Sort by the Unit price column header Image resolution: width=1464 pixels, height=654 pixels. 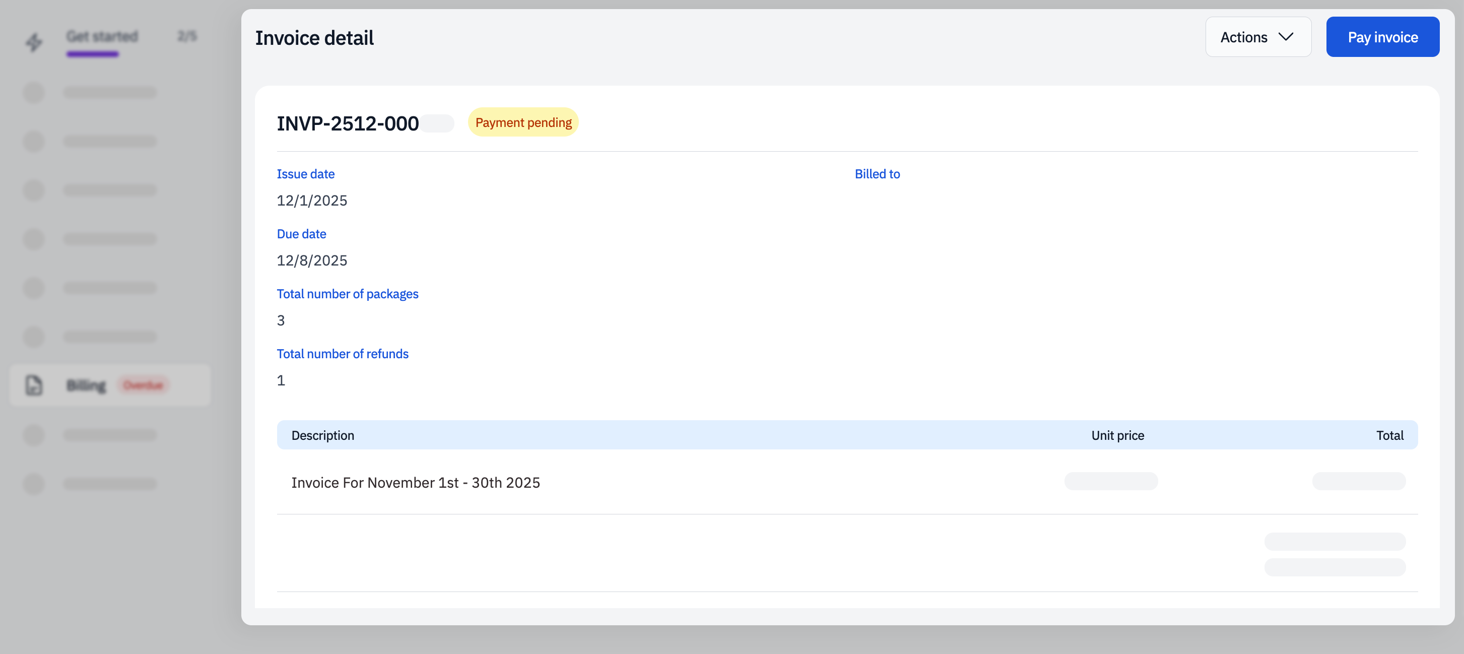click(1118, 435)
